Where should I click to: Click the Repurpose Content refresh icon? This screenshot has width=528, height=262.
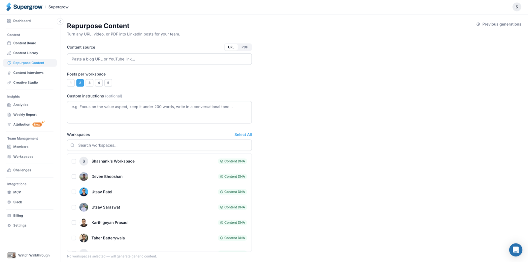[9, 63]
